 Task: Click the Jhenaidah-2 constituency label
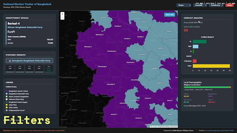(x=130, y=63)
